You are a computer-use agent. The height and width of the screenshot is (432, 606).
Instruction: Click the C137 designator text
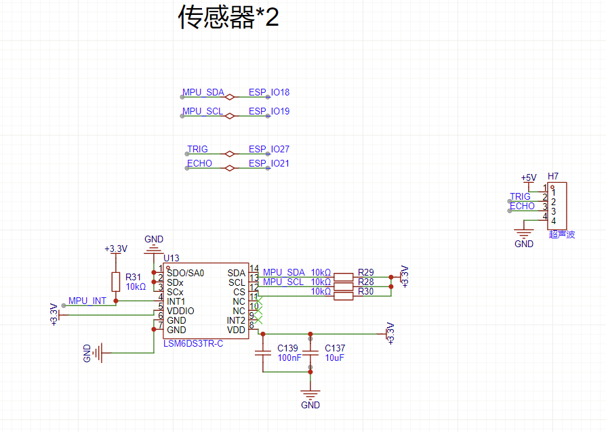pyautogui.click(x=335, y=348)
